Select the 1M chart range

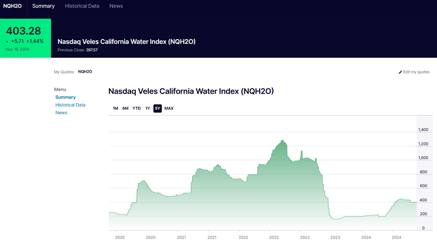tap(115, 108)
